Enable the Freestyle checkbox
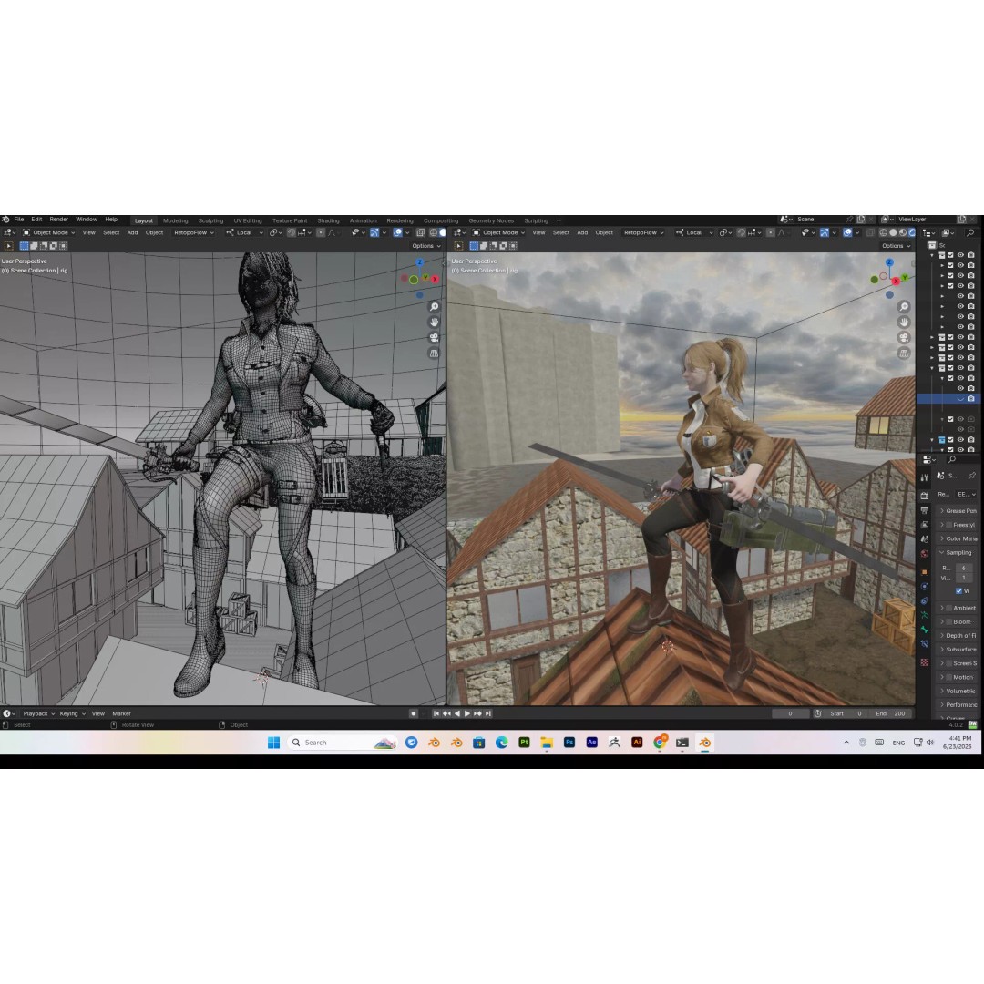The height and width of the screenshot is (984, 984). (x=949, y=525)
